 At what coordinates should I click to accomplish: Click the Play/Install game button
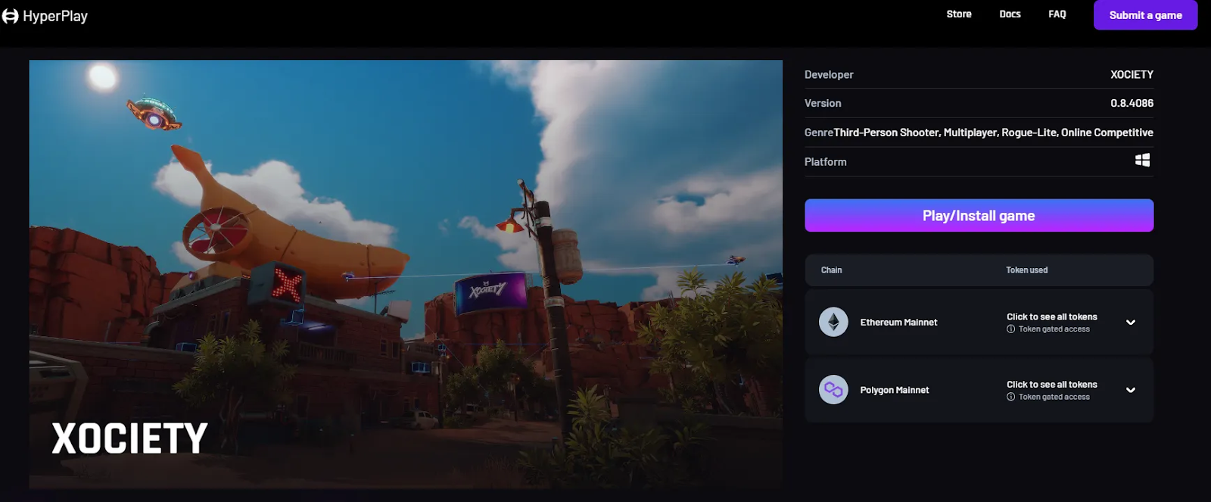click(979, 216)
